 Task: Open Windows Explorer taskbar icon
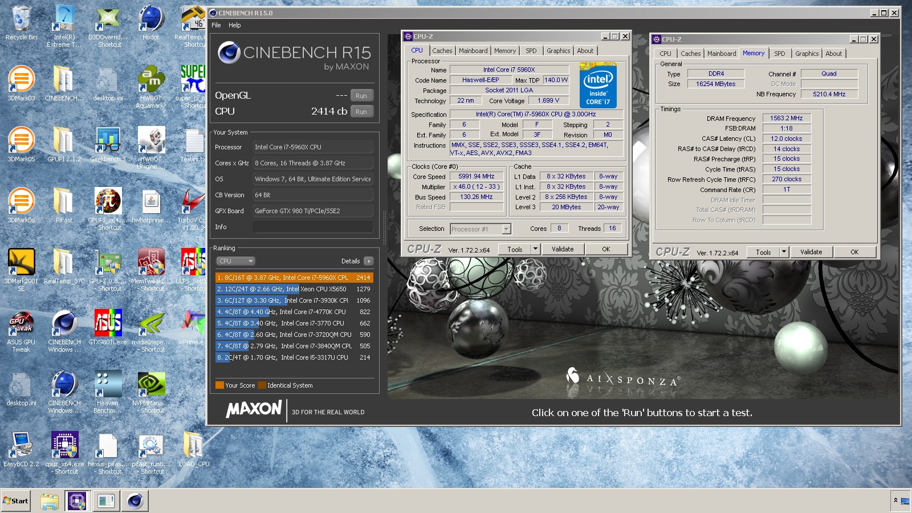point(50,502)
